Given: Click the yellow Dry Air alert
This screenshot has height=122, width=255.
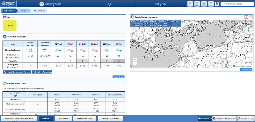Looking at the screenshot, I should tap(10, 26).
